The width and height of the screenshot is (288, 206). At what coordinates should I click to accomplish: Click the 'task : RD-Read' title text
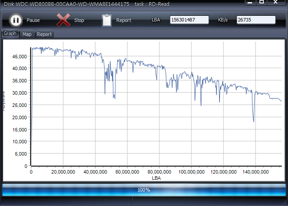coord(152,4)
